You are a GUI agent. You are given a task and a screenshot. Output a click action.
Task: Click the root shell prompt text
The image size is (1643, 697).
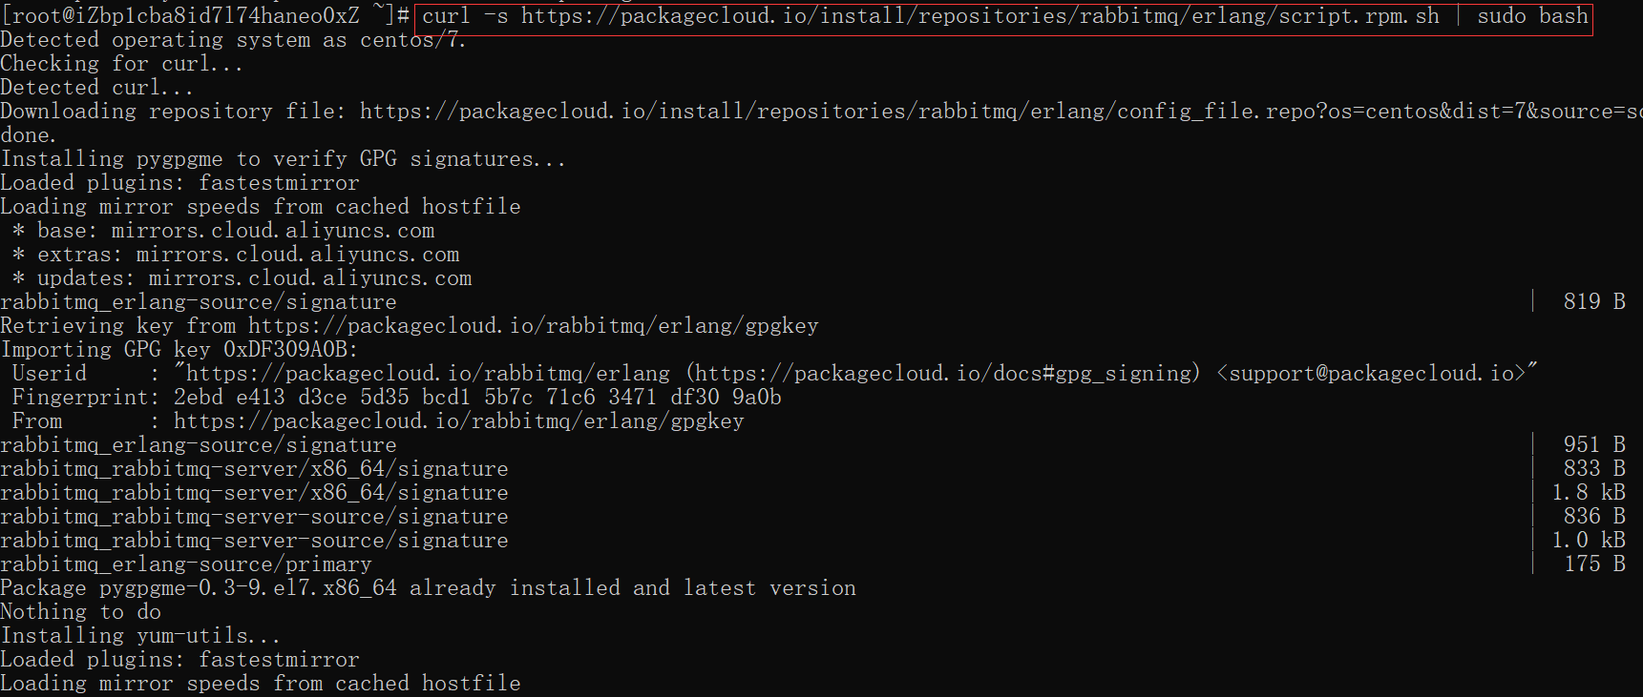pyautogui.click(x=204, y=16)
